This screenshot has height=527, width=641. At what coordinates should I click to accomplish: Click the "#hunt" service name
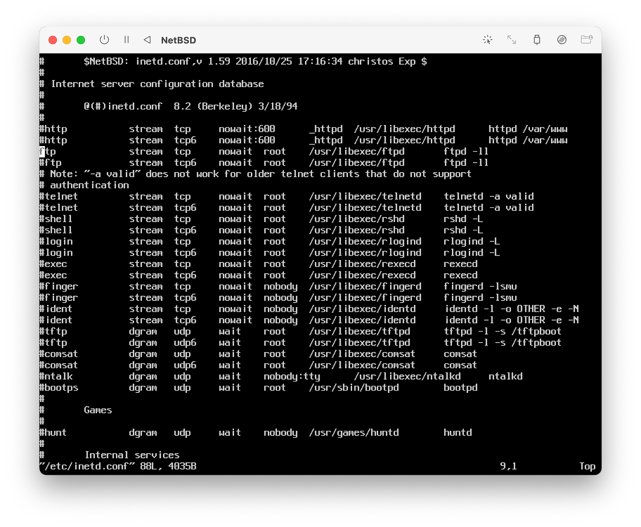point(53,432)
